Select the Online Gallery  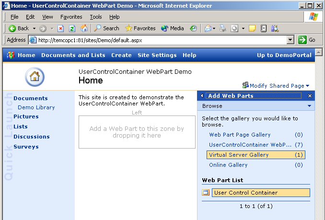[256, 165]
